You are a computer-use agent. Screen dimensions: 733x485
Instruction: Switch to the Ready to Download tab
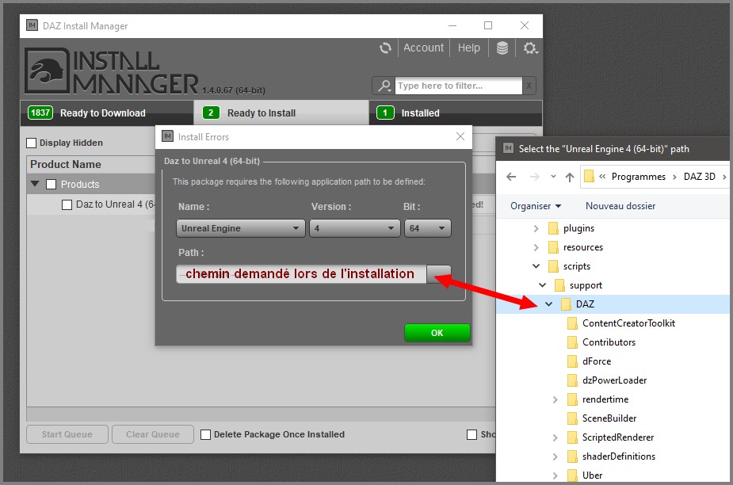click(x=107, y=113)
